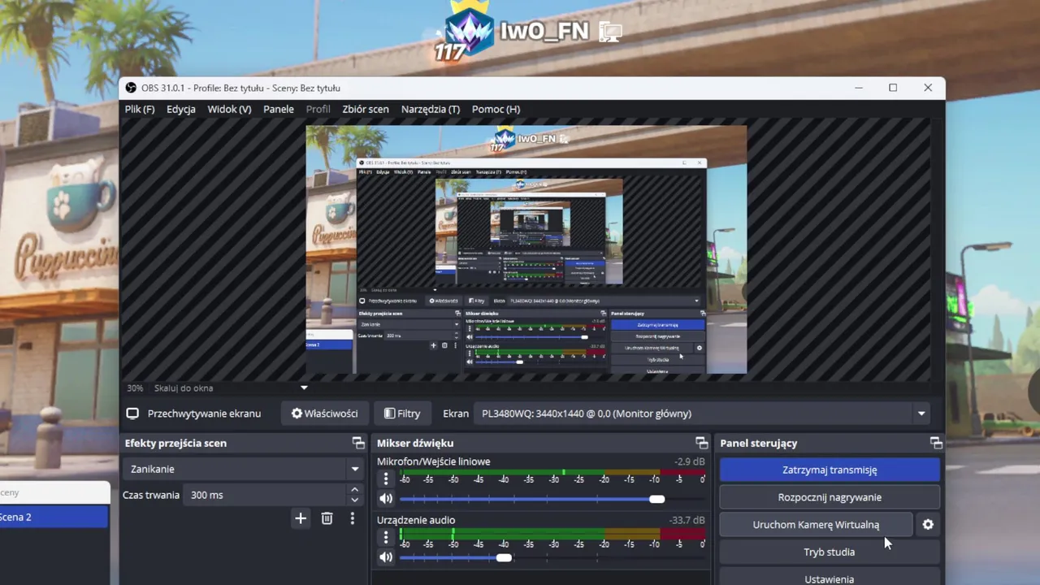Open Mikrofon/Wejście liniowe options menu dots
This screenshot has width=1040, height=585.
tap(386, 479)
